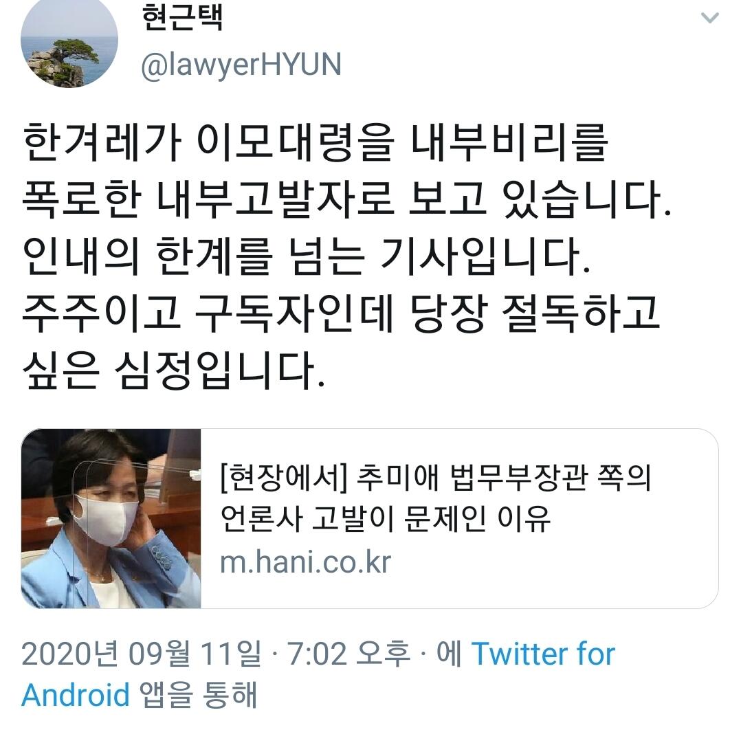The image size is (741, 730).
Task: Select final tweet line 싶은 심정입니다
Action: point(174,369)
